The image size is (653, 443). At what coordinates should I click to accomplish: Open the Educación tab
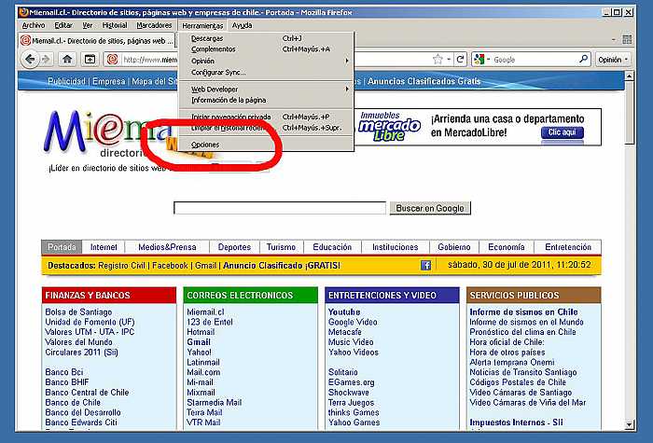332,247
